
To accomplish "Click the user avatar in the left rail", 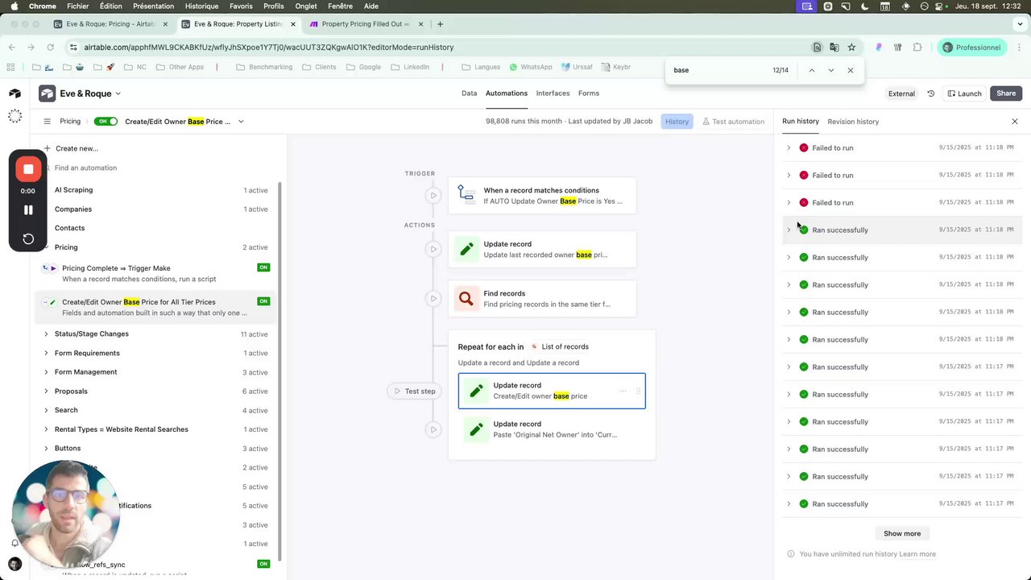I will coord(14,565).
